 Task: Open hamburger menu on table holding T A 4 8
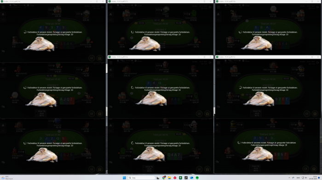[111, 63]
